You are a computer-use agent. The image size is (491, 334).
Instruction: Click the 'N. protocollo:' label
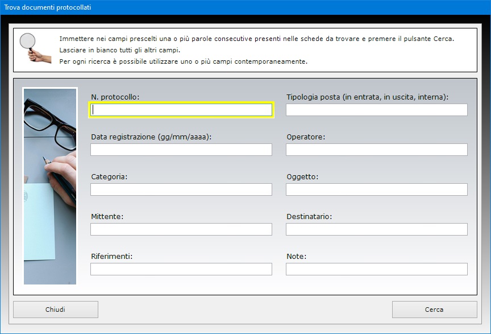[x=115, y=97]
